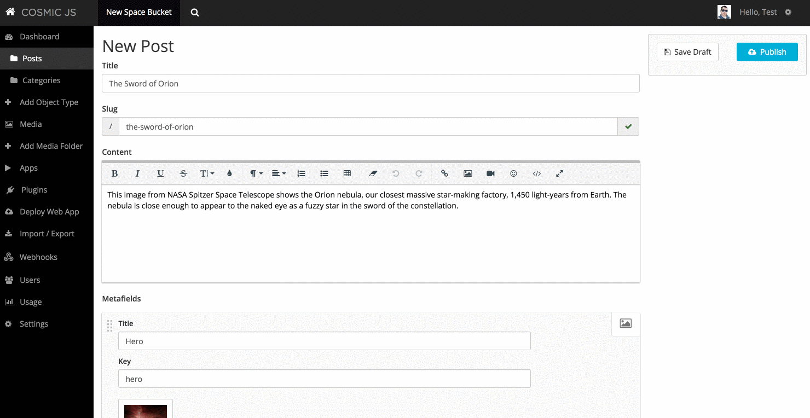Insert an image in the editor toolbar
The height and width of the screenshot is (418, 810).
click(x=467, y=173)
